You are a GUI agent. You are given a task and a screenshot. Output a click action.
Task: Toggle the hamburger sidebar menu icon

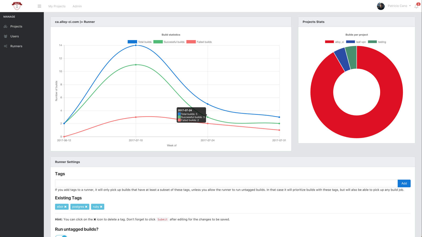click(x=39, y=6)
